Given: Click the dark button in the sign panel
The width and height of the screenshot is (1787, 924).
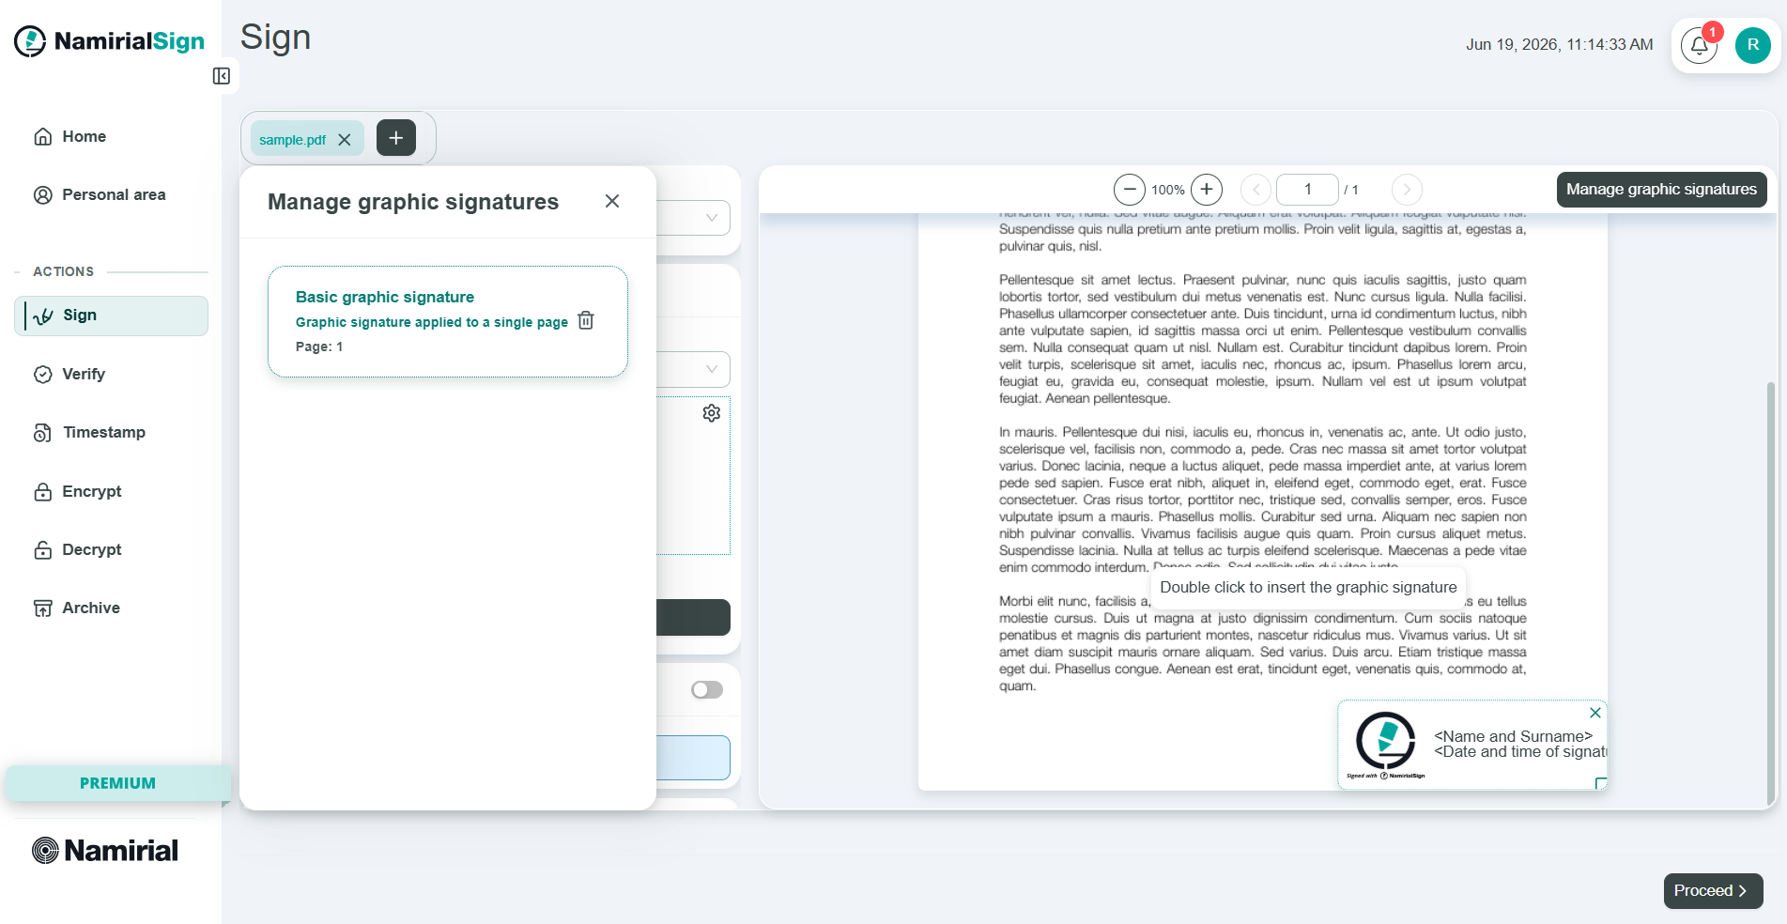Looking at the screenshot, I should pos(693,617).
